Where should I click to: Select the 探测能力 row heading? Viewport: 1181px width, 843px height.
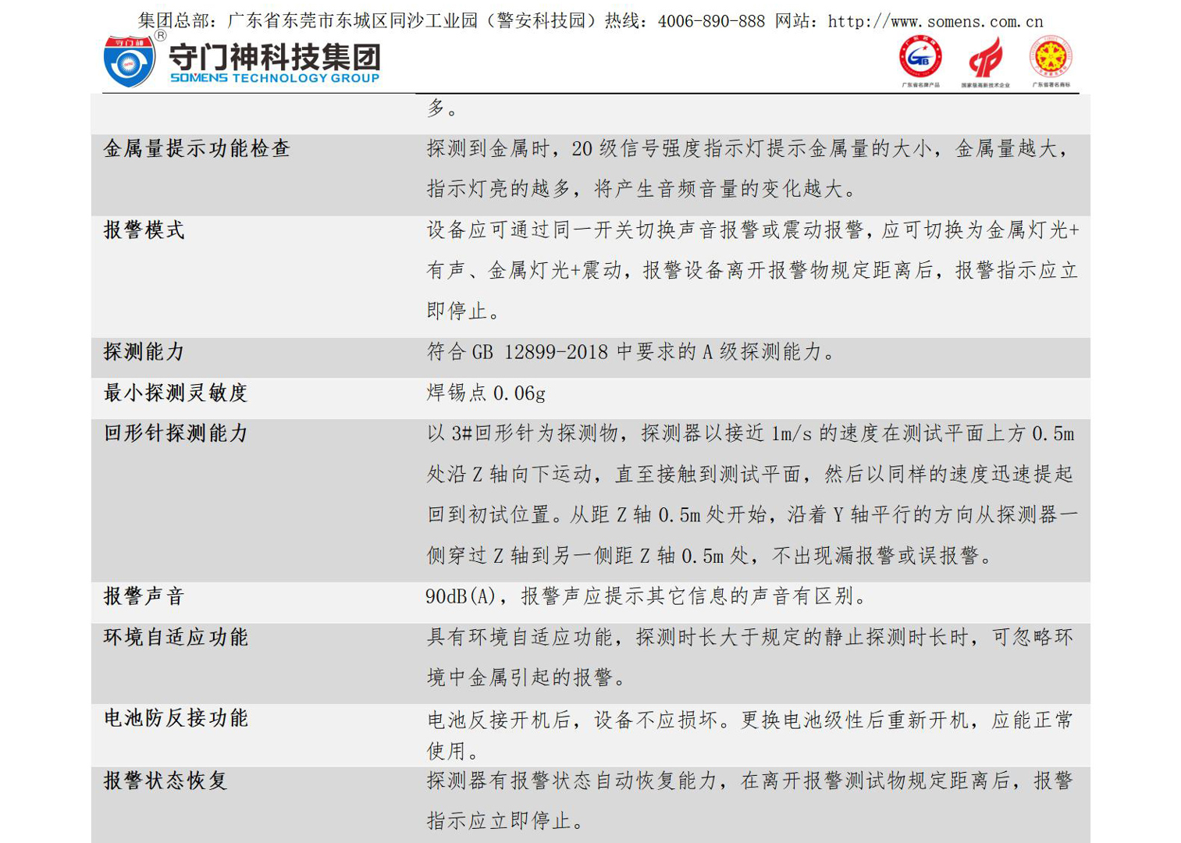pos(144,351)
